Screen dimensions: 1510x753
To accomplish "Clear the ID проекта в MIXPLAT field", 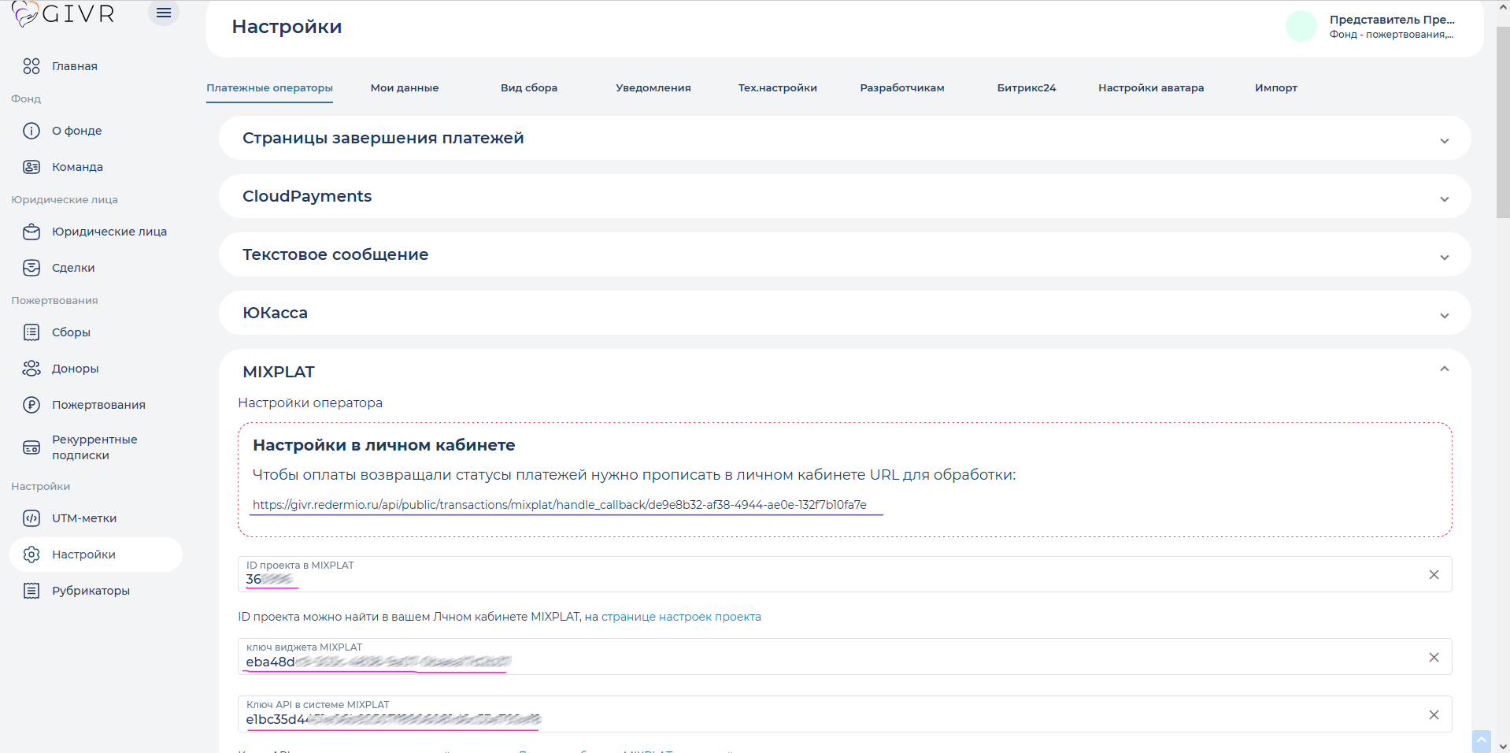I will pos(1434,575).
